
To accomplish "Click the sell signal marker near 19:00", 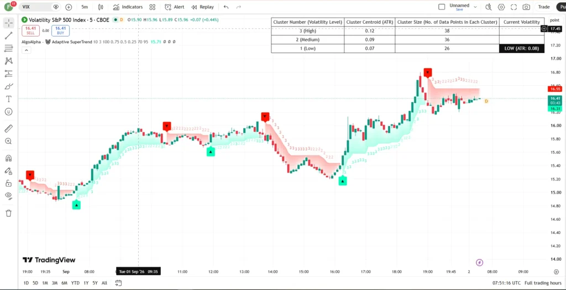I will point(428,72).
